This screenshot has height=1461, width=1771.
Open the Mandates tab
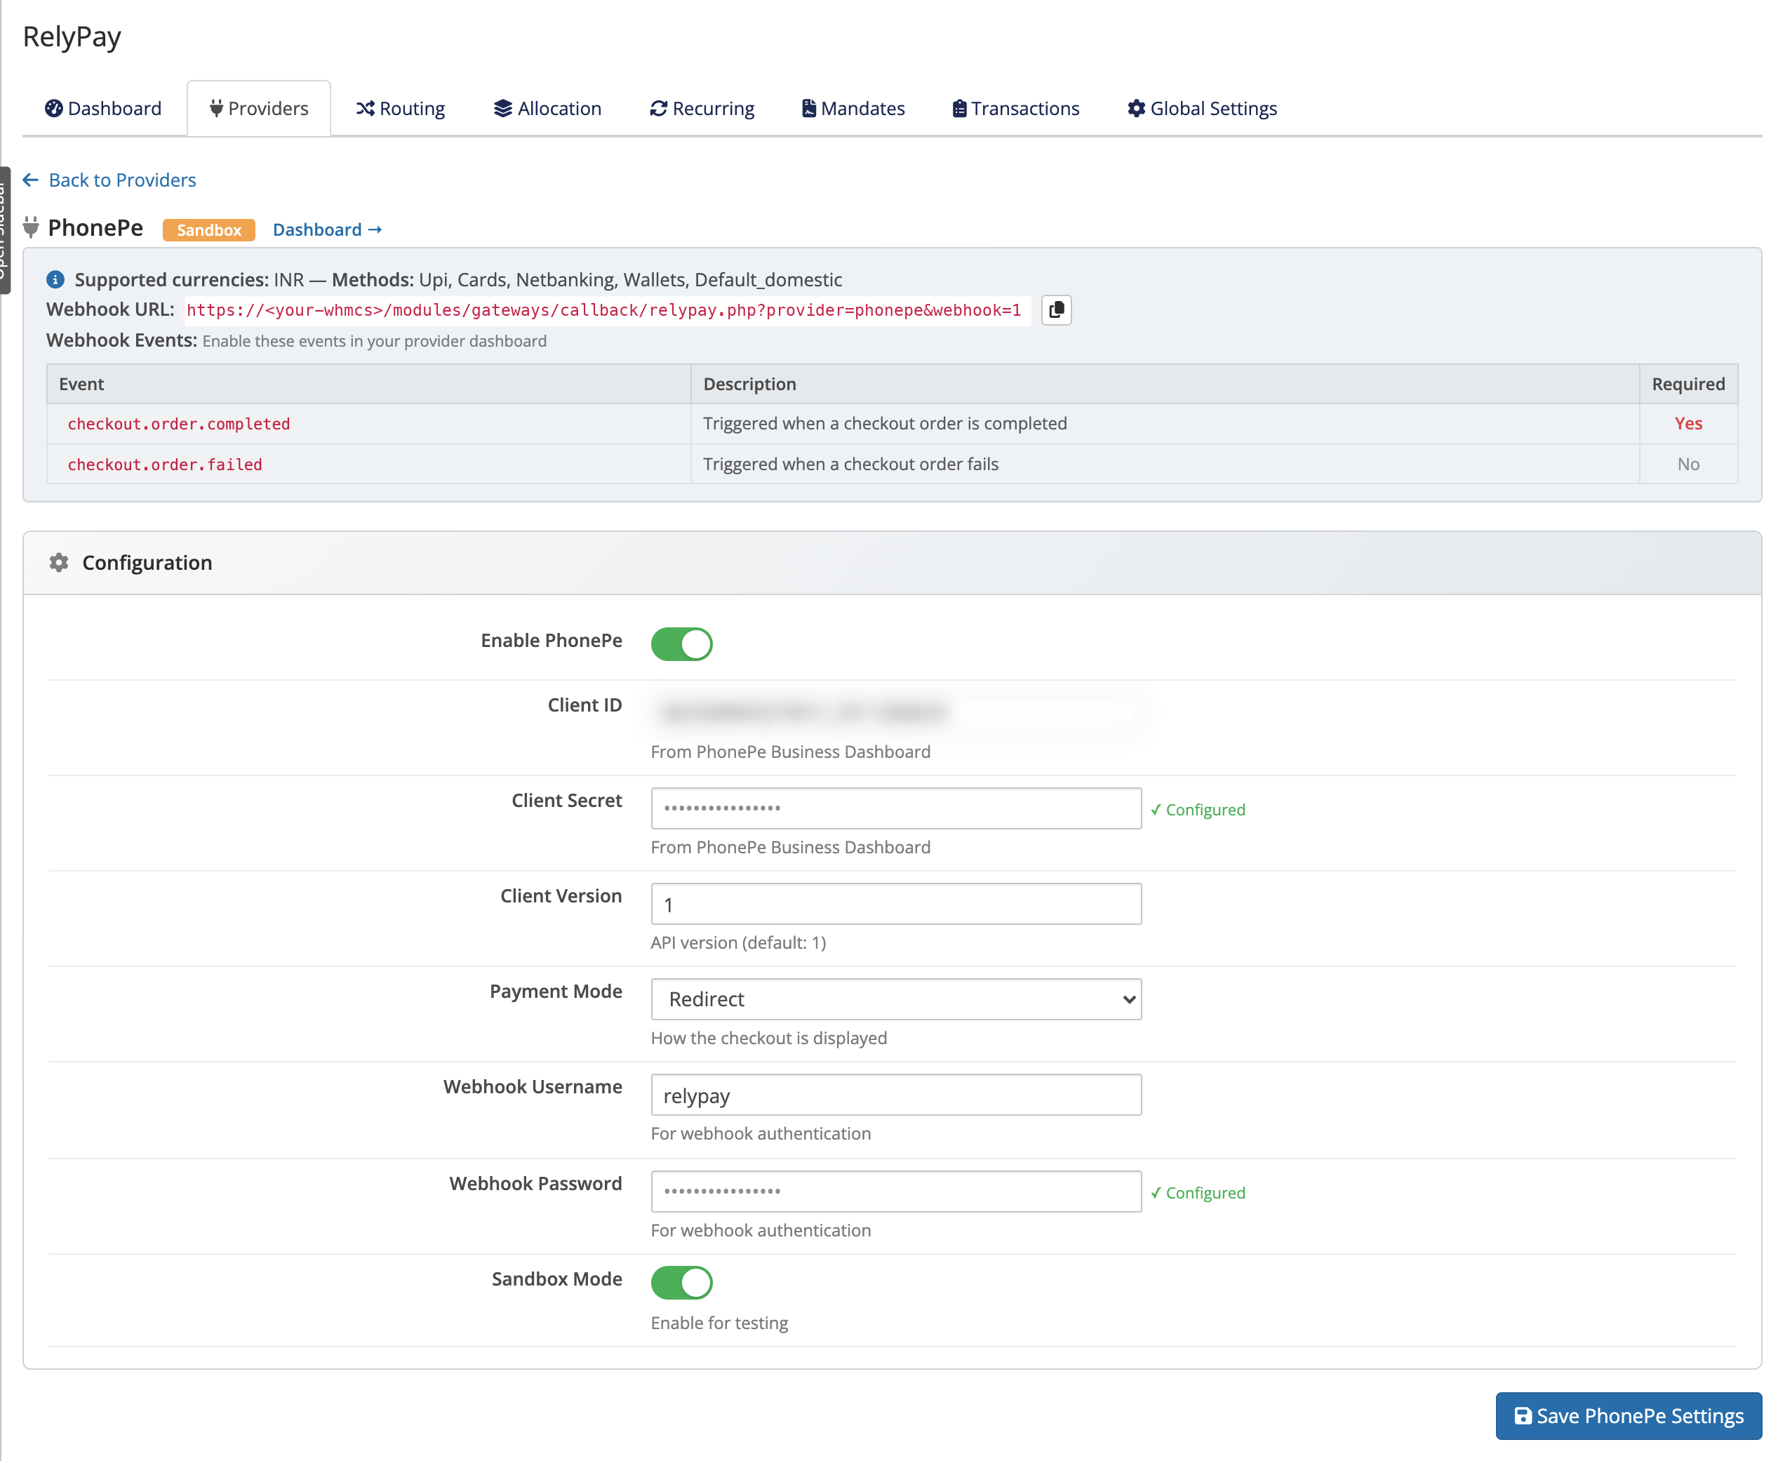tap(853, 109)
